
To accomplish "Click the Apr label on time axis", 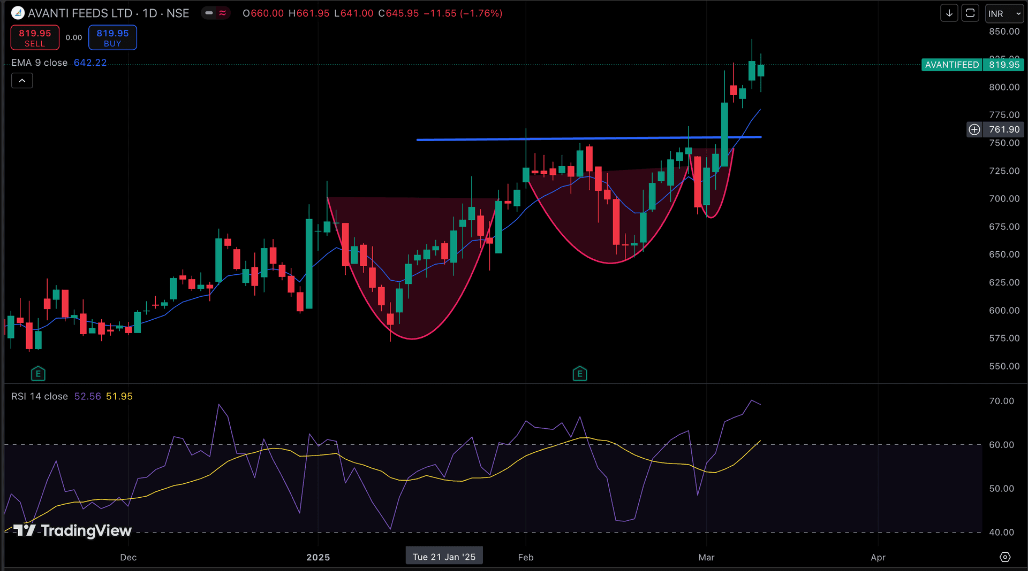I will (x=878, y=557).
